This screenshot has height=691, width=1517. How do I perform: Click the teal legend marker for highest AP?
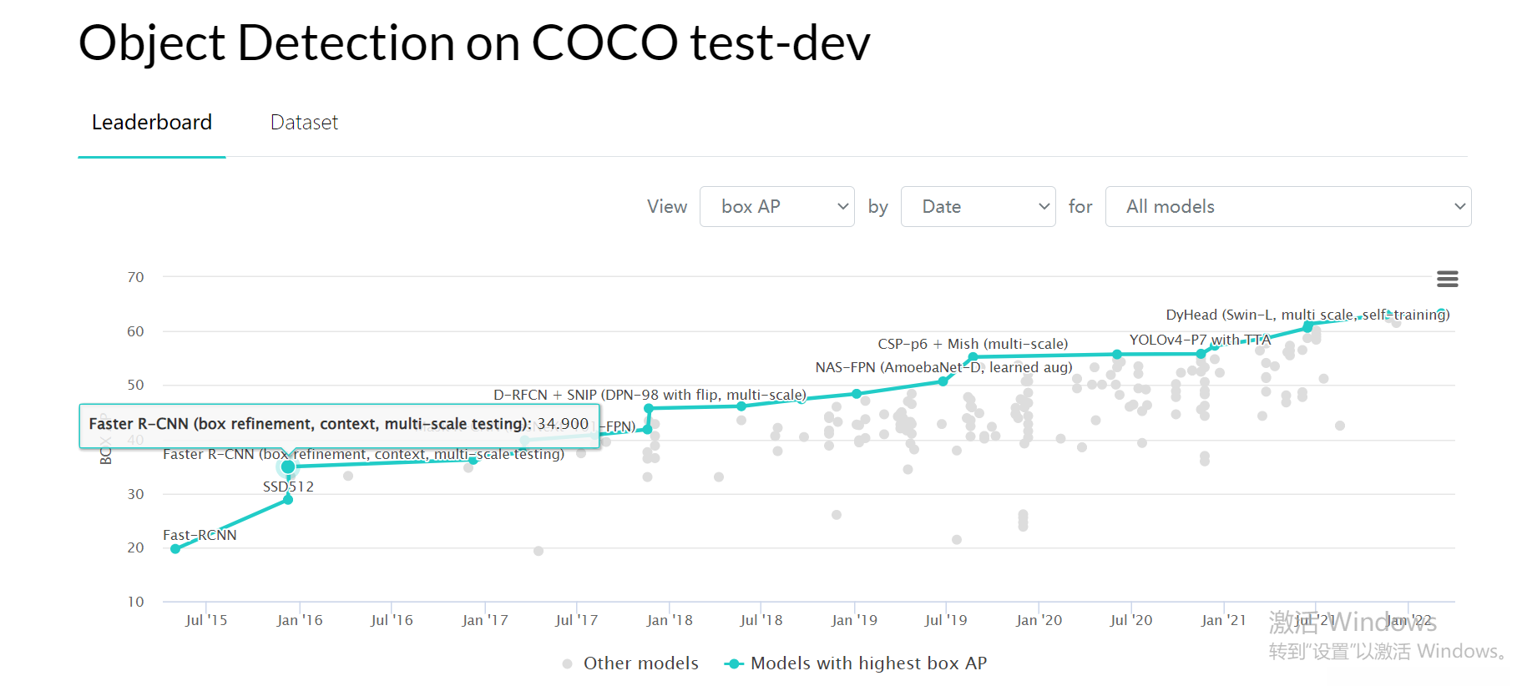734,664
